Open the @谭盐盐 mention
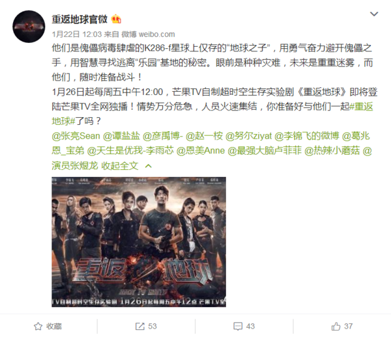The height and width of the screenshot is (337, 391). tap(121, 136)
